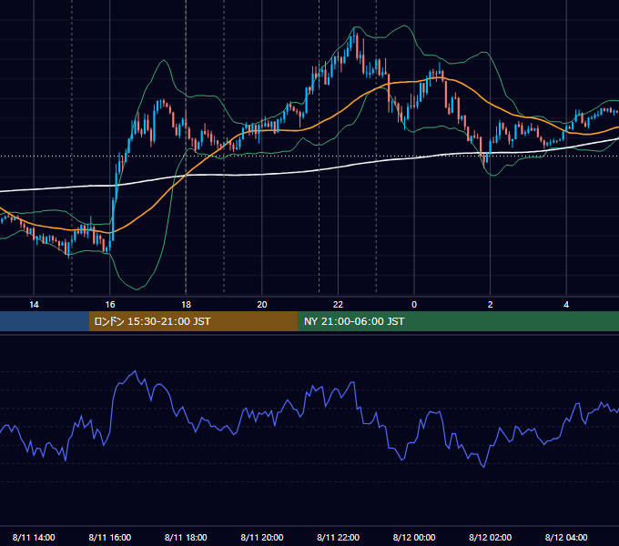Click the 8/11 18:00 date label
Image resolution: width=619 pixels, height=546 pixels.
click(x=186, y=537)
